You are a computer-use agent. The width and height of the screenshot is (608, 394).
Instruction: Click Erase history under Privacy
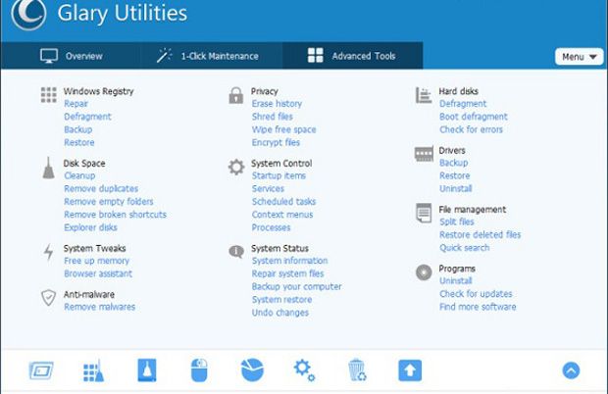(277, 104)
